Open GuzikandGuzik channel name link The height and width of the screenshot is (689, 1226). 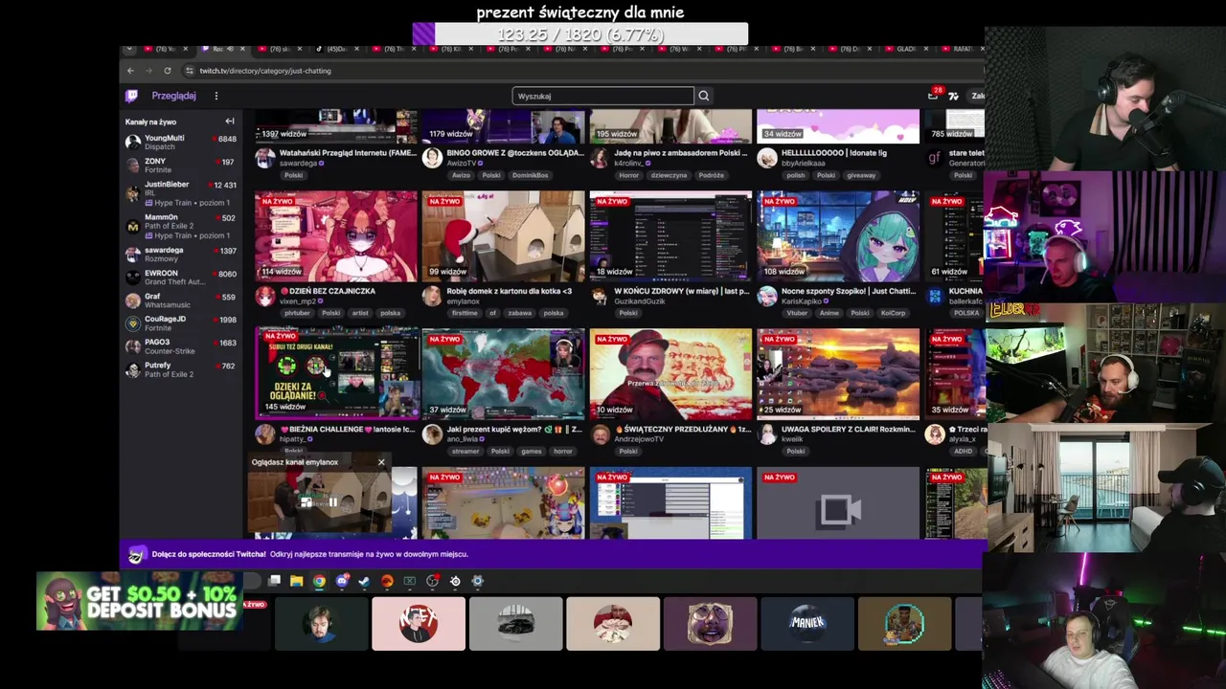pyautogui.click(x=640, y=301)
